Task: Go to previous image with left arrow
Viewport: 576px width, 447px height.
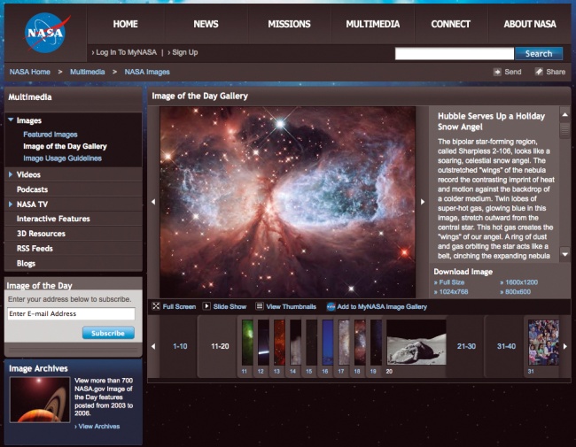Action: pyautogui.click(x=152, y=202)
